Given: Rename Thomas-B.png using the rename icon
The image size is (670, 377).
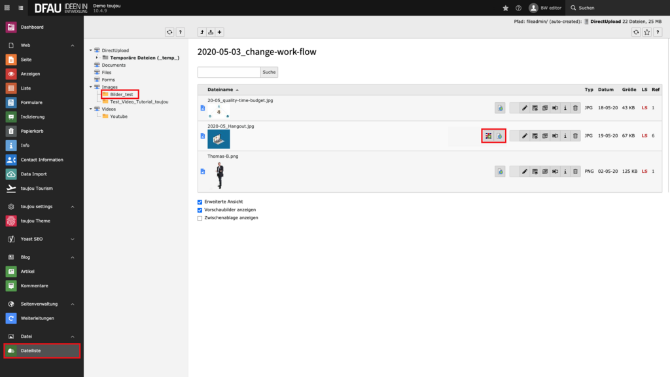Looking at the screenshot, I should [555, 171].
